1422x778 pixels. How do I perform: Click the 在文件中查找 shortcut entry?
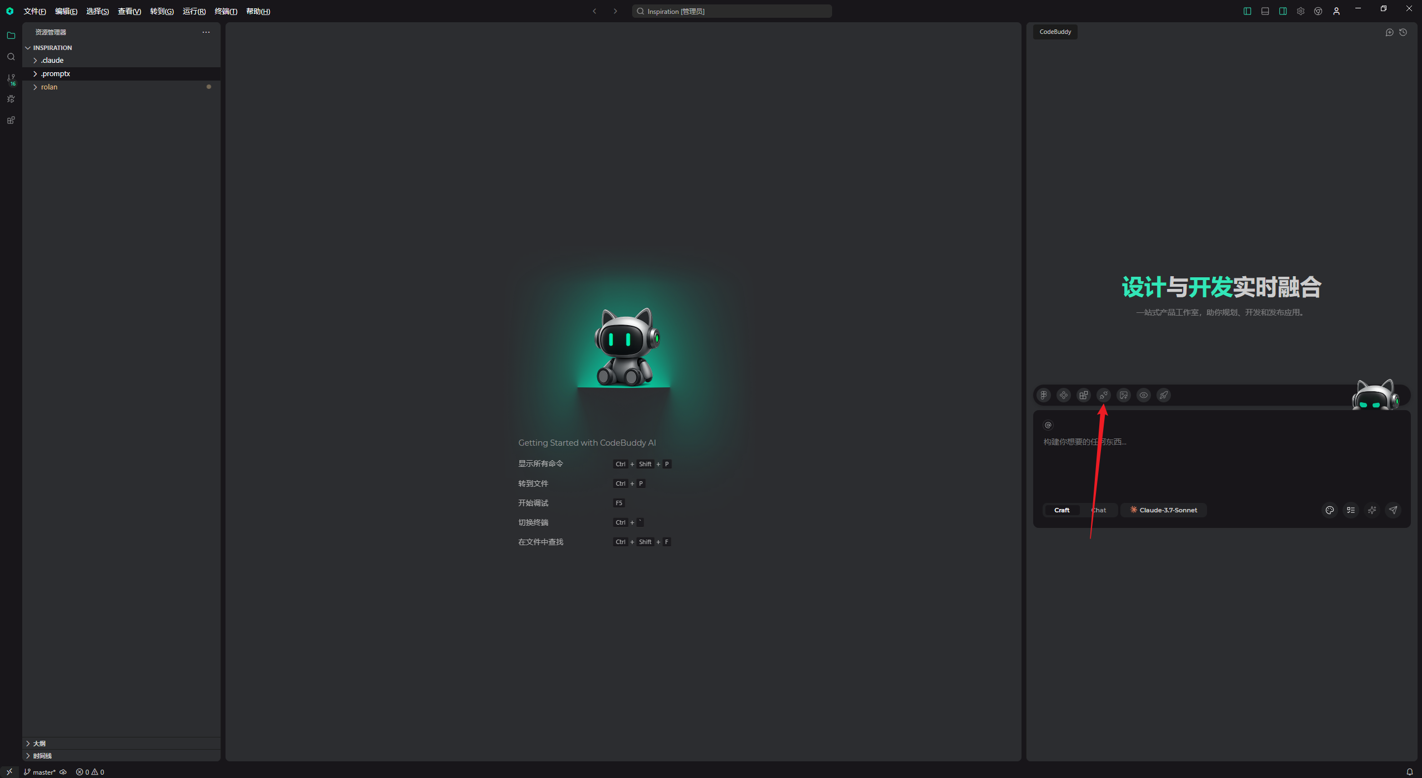coord(540,542)
